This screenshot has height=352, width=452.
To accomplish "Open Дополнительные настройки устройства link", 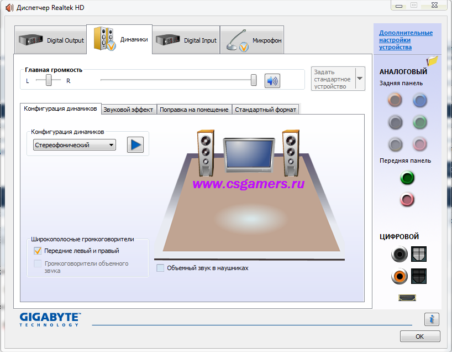I will (406, 40).
